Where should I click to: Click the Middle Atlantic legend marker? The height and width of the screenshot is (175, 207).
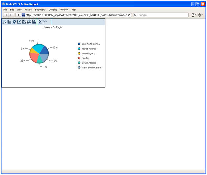[x=79, y=49]
